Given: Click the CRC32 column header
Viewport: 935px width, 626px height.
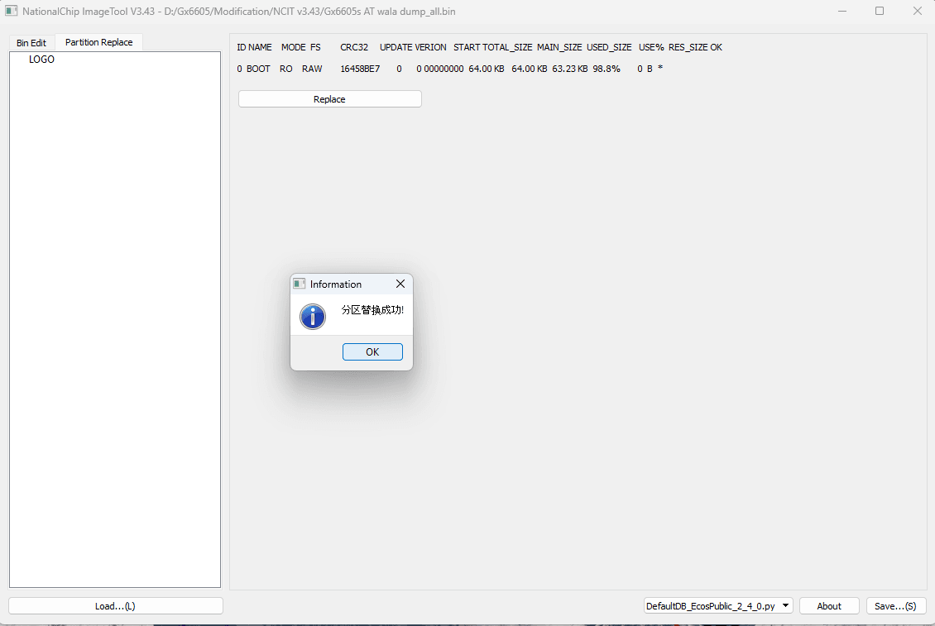Looking at the screenshot, I should coord(354,47).
